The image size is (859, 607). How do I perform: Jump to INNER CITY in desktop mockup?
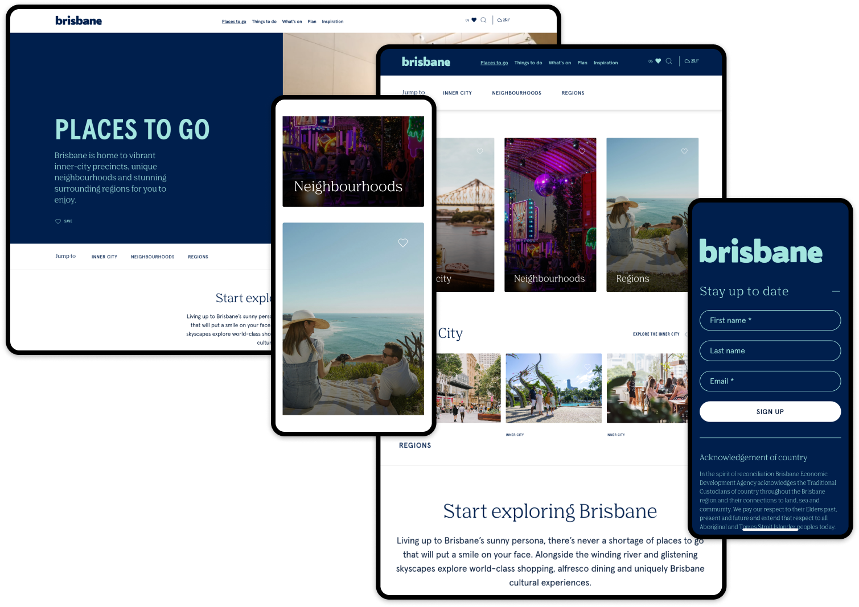tap(104, 257)
